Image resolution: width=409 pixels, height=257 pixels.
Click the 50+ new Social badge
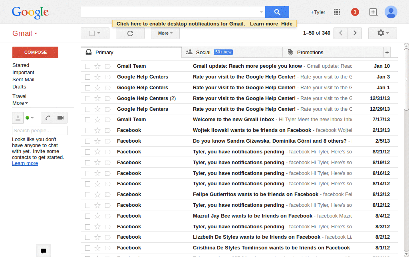pos(223,52)
